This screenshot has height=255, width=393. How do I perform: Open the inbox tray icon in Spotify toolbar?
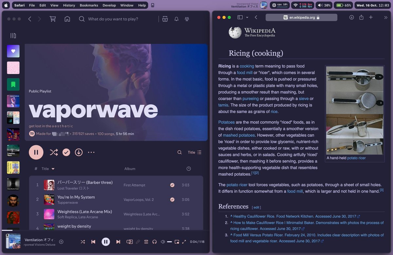[165, 19]
